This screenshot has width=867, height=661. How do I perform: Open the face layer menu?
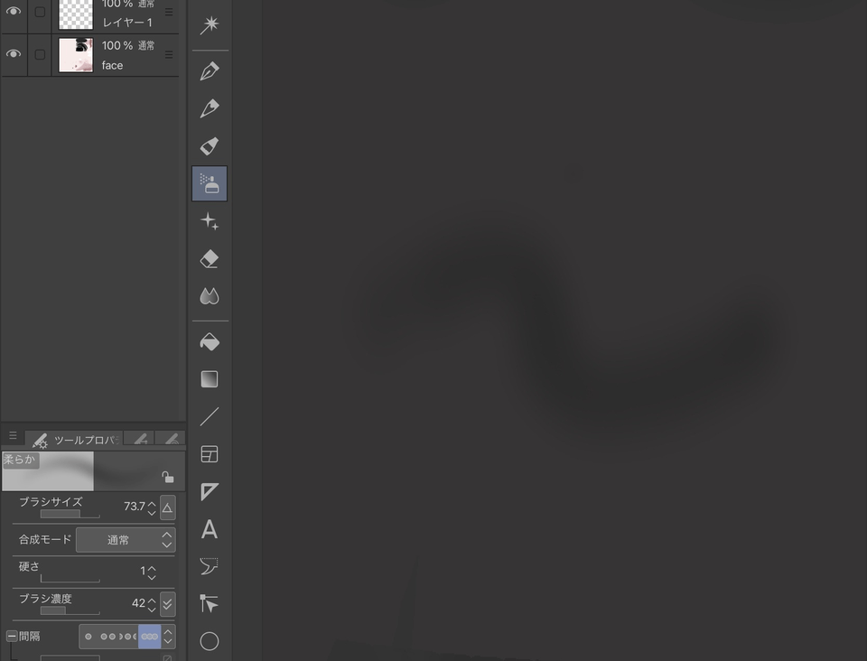coord(168,54)
